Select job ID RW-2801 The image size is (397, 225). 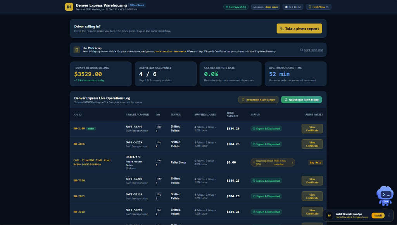(79, 196)
